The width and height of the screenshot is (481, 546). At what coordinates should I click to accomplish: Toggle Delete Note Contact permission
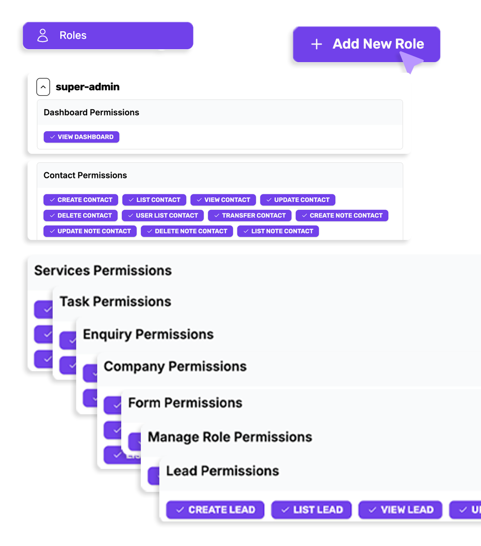coord(187,231)
